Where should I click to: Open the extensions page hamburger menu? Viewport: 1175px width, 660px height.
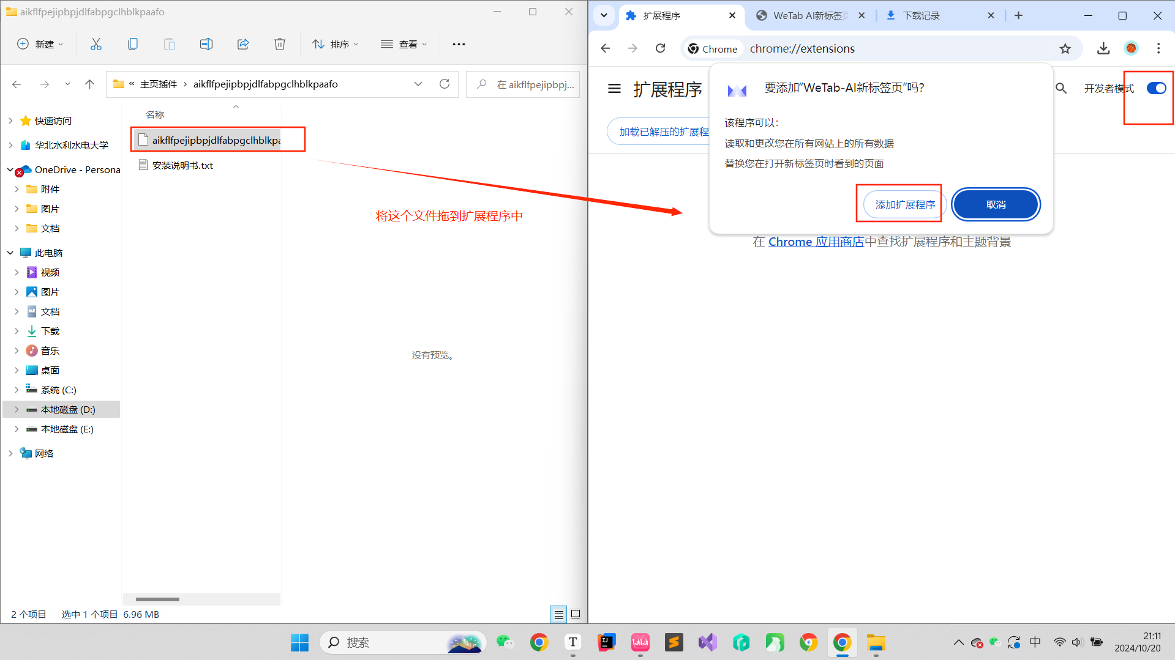pos(614,89)
